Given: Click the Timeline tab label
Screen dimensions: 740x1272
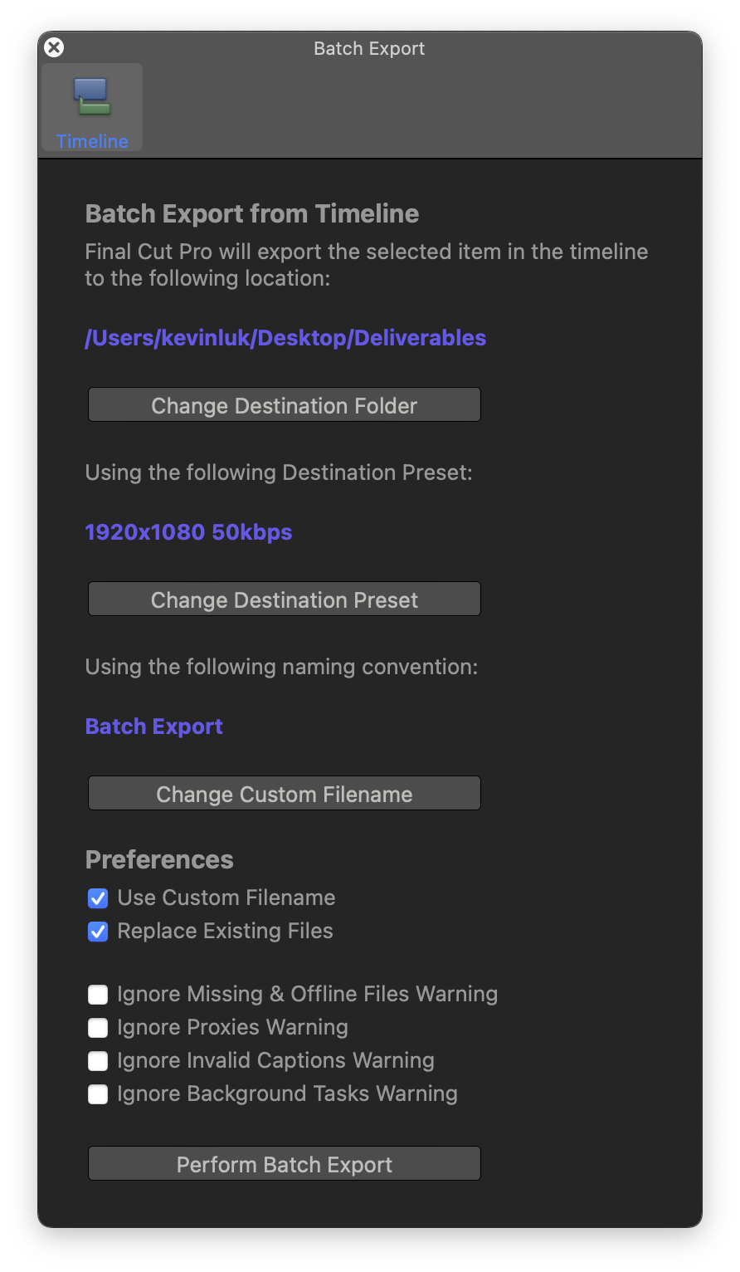Looking at the screenshot, I should [x=92, y=141].
